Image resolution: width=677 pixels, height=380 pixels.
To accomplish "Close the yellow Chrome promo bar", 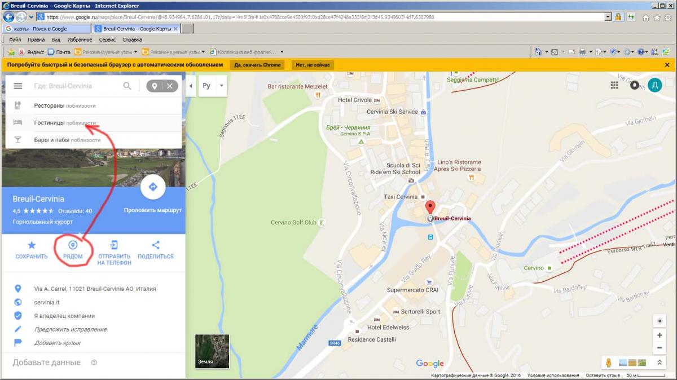I will pos(667,65).
